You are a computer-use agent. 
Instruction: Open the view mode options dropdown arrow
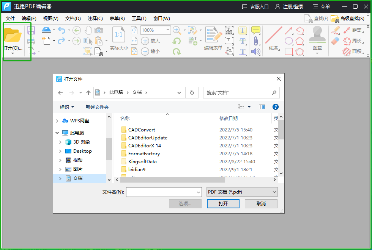[x=249, y=107]
